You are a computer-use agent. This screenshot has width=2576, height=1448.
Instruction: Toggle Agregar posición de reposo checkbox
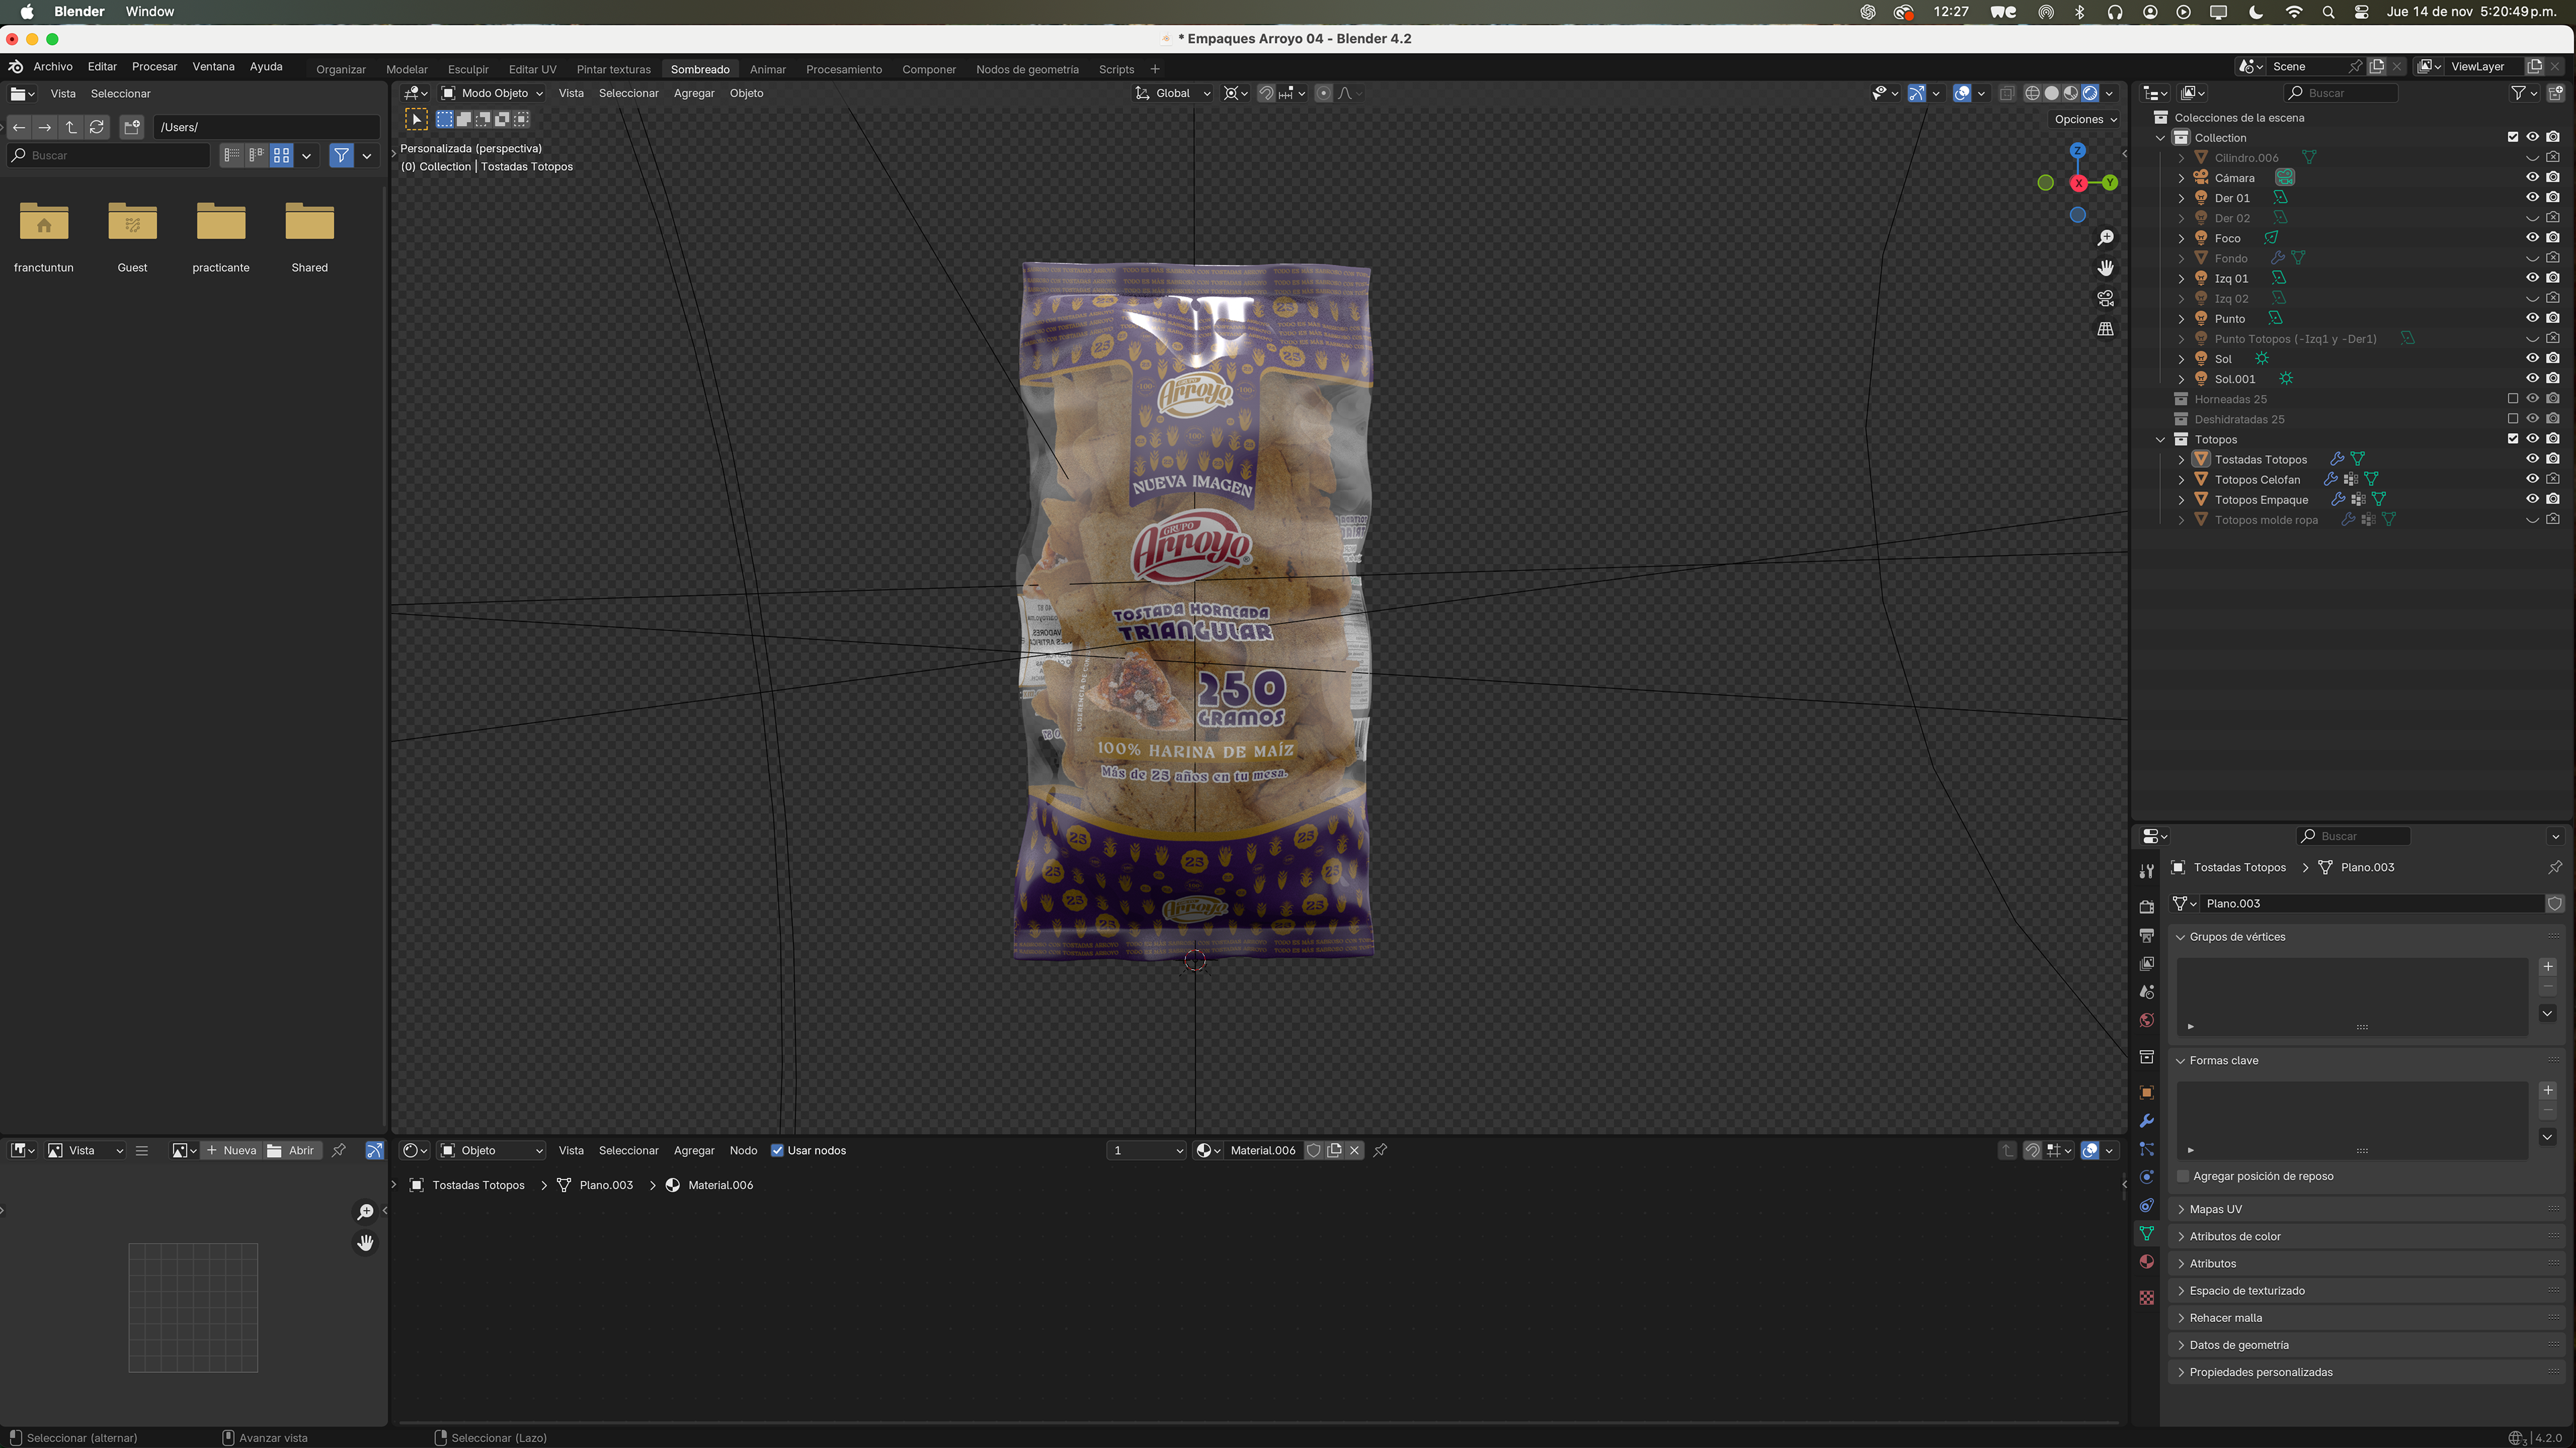pos(2184,1176)
